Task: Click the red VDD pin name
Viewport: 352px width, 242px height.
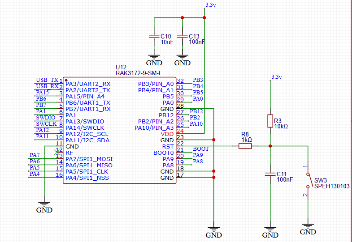Action: [166, 134]
